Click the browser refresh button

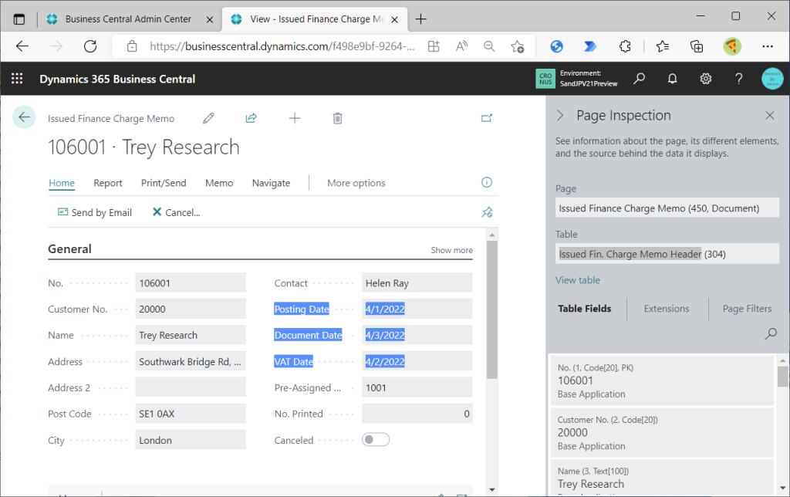coord(90,46)
